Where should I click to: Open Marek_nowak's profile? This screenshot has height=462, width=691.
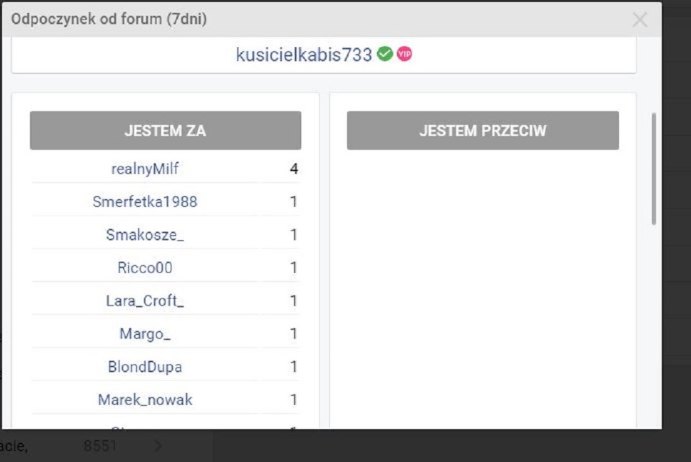point(144,399)
